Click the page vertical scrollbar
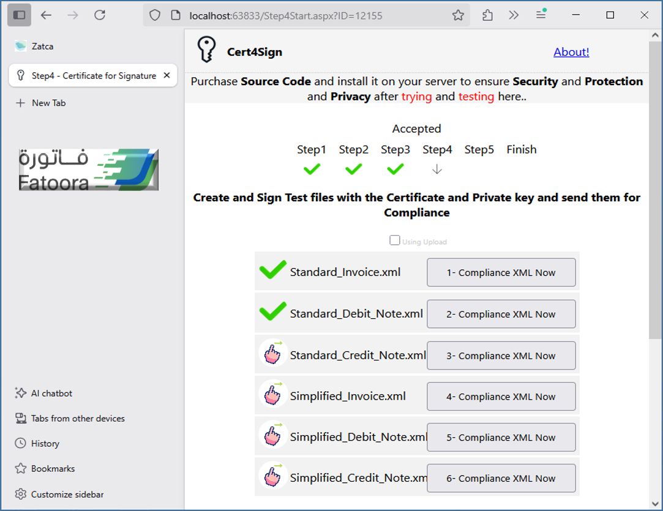Image resolution: width=663 pixels, height=511 pixels. 654,184
